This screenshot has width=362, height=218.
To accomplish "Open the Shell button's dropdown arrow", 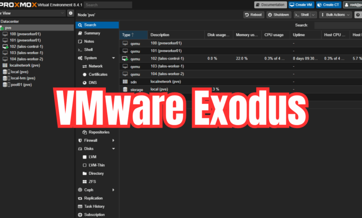I will (313, 15).
